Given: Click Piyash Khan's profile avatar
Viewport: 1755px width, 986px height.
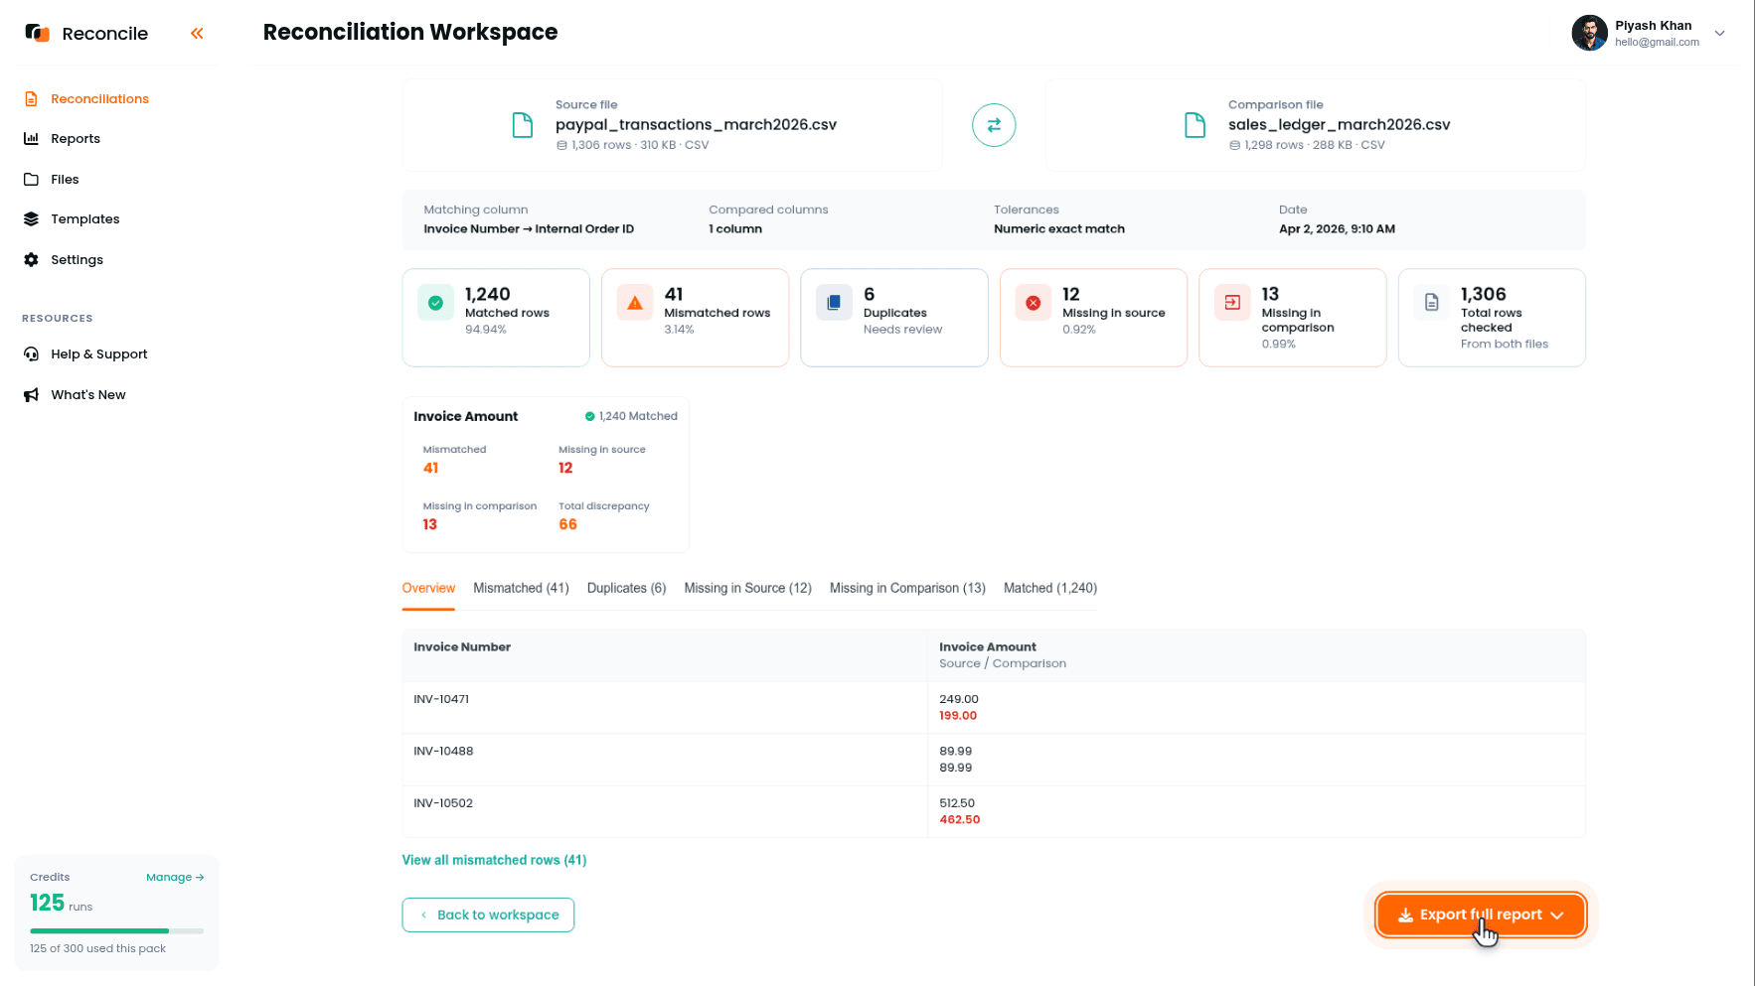Looking at the screenshot, I should pyautogui.click(x=1589, y=33).
